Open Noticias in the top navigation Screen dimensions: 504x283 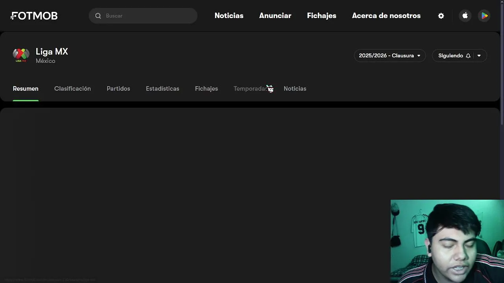[229, 16]
